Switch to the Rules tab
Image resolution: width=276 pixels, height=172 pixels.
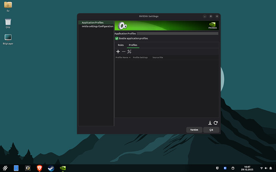[x=120, y=45]
